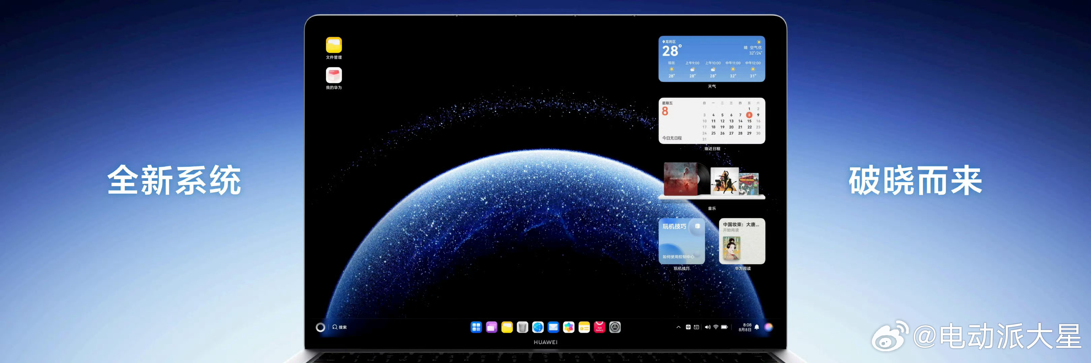Click the 8:08 clock in taskbar
This screenshot has width=1091, height=363.
click(747, 325)
